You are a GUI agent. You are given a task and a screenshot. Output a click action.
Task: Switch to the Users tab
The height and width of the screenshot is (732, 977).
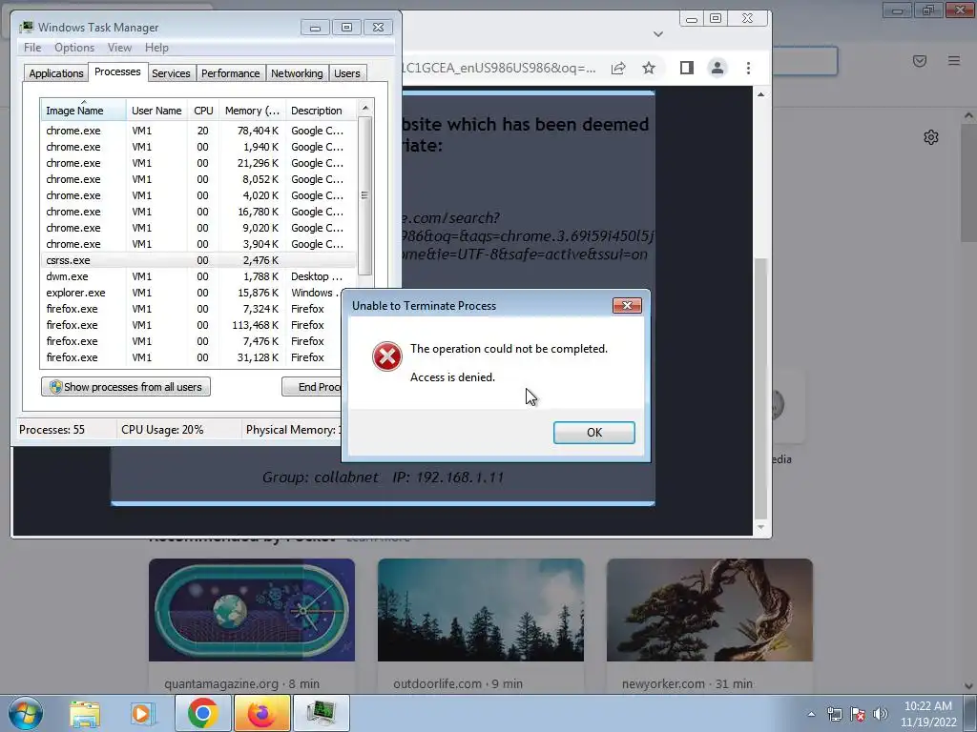347,73
